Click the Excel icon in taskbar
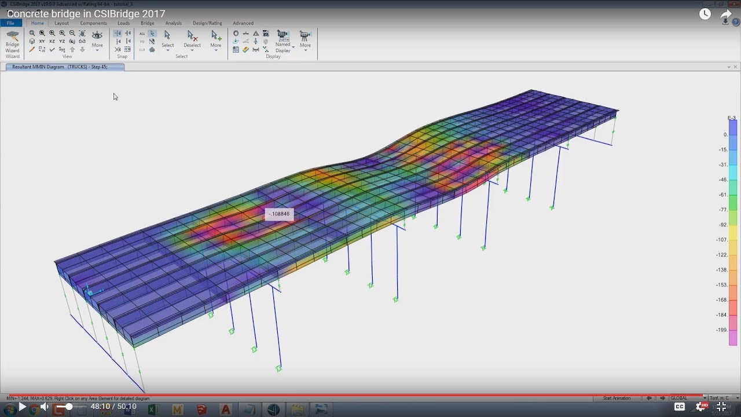The height and width of the screenshot is (417, 741). pyautogui.click(x=153, y=409)
